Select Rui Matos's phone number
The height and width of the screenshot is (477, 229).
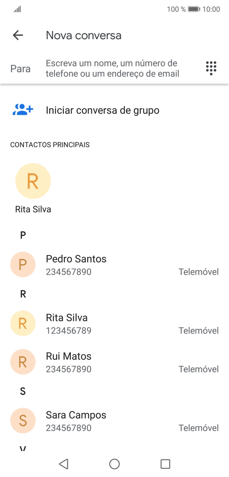[x=68, y=369]
